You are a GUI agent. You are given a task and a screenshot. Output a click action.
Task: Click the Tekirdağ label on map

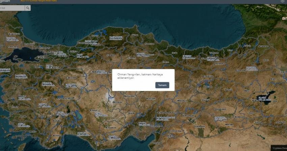coord(13,47)
